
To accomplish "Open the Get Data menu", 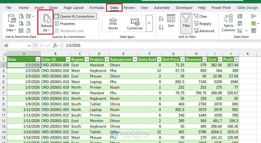I will pyautogui.click(x=11, y=23).
